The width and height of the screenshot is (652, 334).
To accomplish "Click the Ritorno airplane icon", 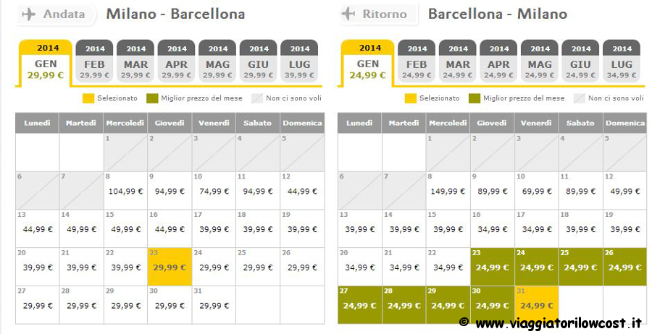I will coord(348,14).
